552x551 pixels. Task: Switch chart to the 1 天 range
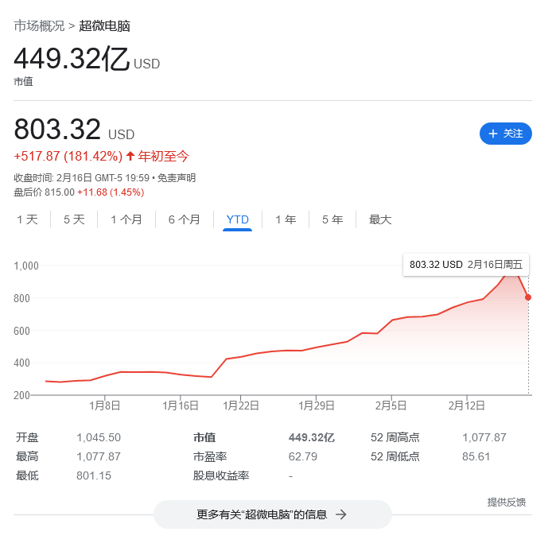pos(27,219)
